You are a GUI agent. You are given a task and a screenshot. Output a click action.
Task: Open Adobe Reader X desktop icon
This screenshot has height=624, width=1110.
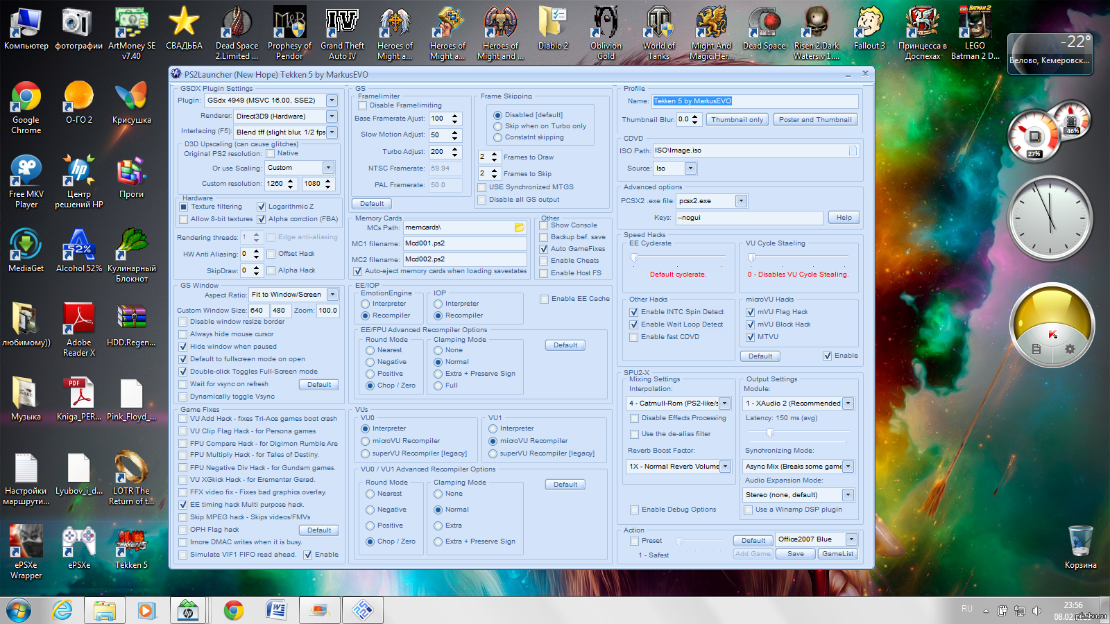click(x=79, y=329)
